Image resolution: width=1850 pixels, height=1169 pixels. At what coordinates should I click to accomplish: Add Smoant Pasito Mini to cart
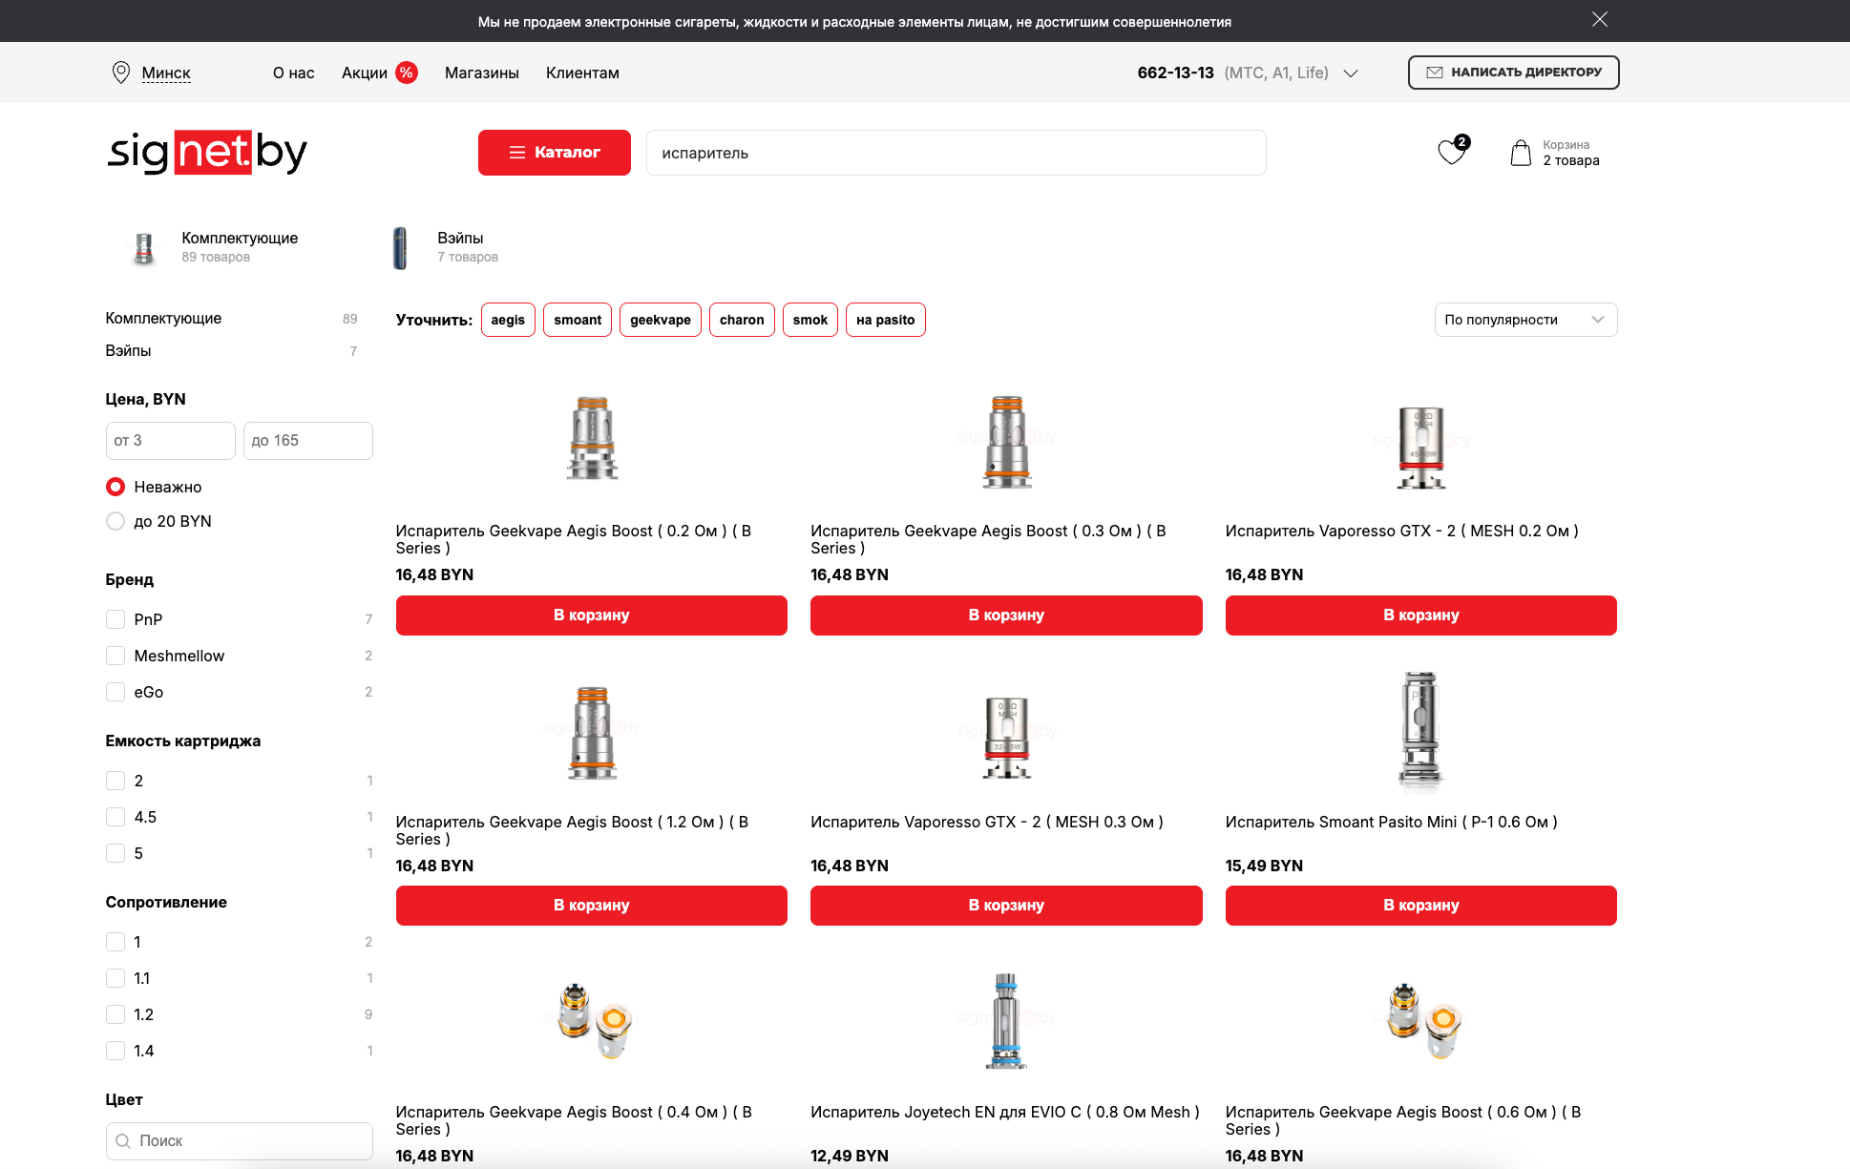pyautogui.click(x=1421, y=906)
